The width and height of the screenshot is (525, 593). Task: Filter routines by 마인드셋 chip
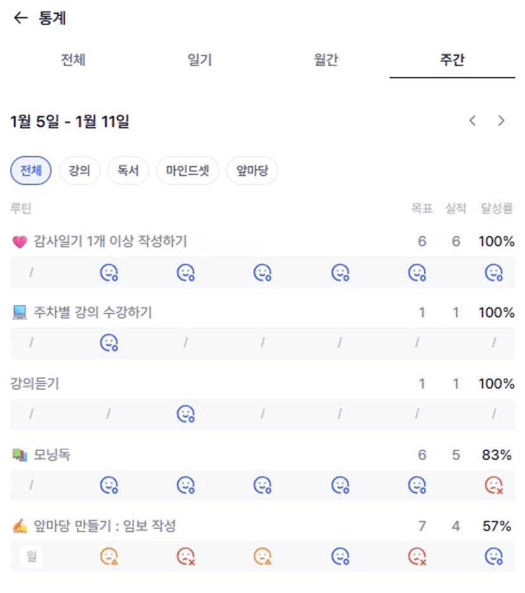click(187, 171)
